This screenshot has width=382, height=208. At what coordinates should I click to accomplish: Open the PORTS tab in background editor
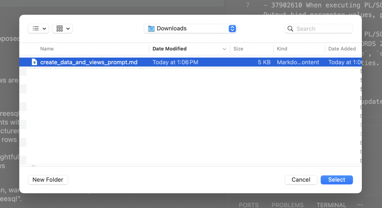click(x=248, y=205)
